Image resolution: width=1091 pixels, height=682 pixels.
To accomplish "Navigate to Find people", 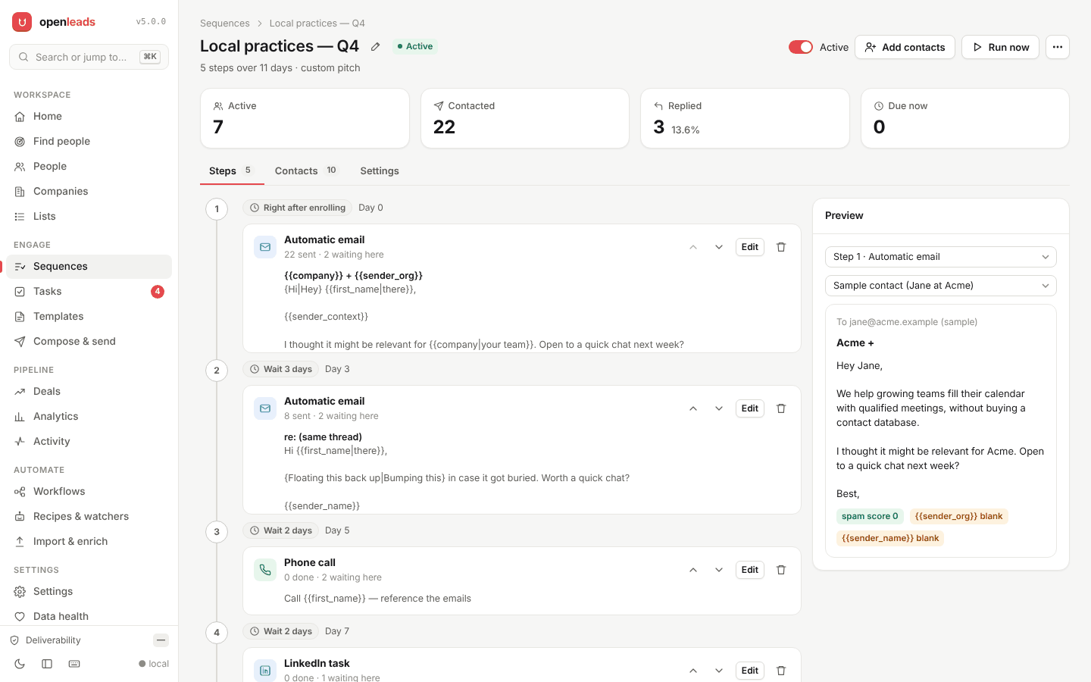I will pyautogui.click(x=89, y=142).
